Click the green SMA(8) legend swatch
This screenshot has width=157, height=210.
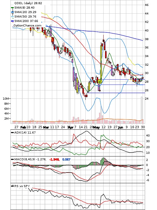pyautogui.click(x=12, y=8)
